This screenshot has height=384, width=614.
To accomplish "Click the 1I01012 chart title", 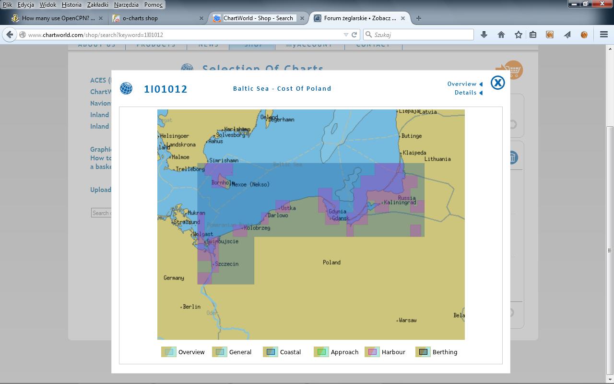I will [x=165, y=89].
